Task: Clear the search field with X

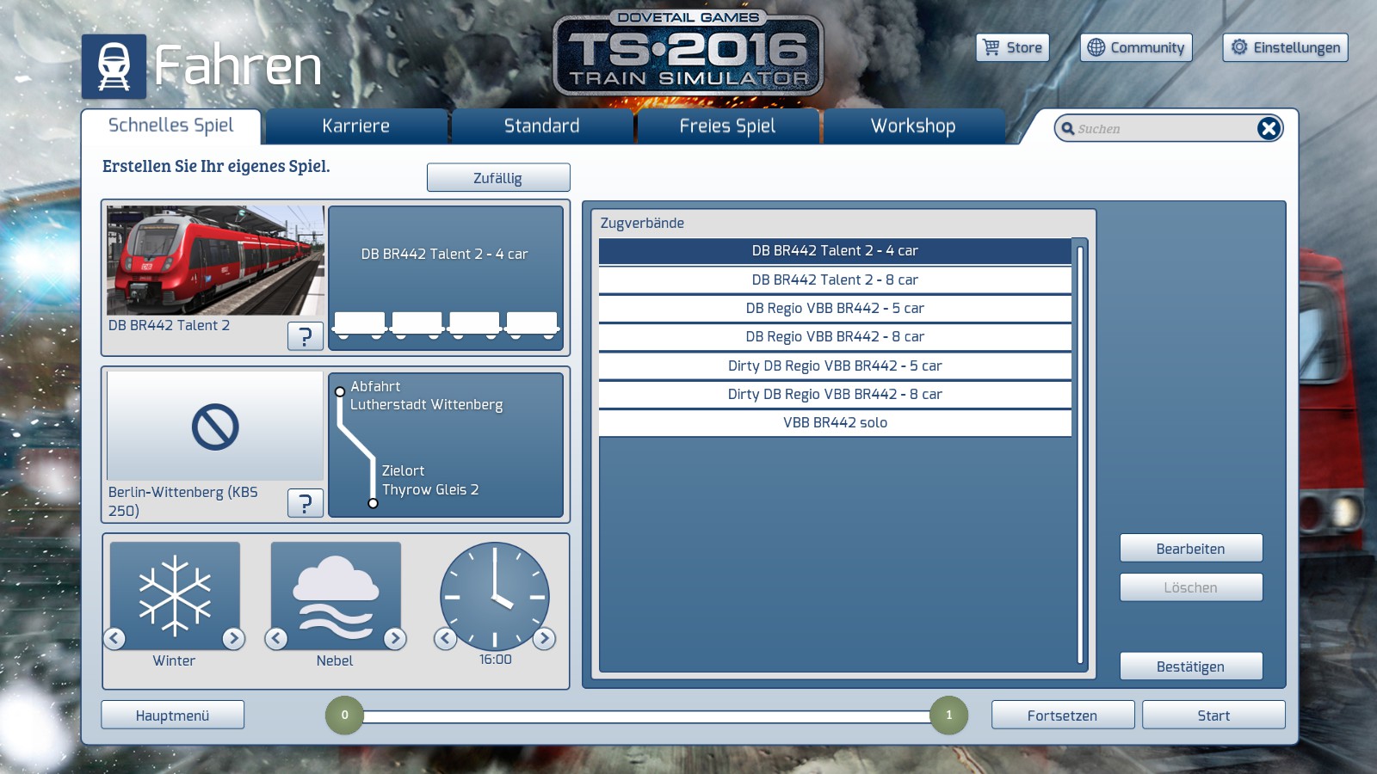Action: point(1269,129)
